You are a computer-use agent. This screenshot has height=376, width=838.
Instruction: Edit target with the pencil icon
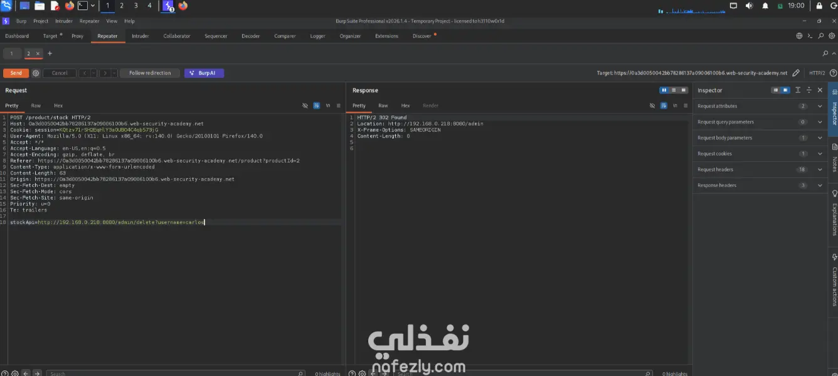796,73
